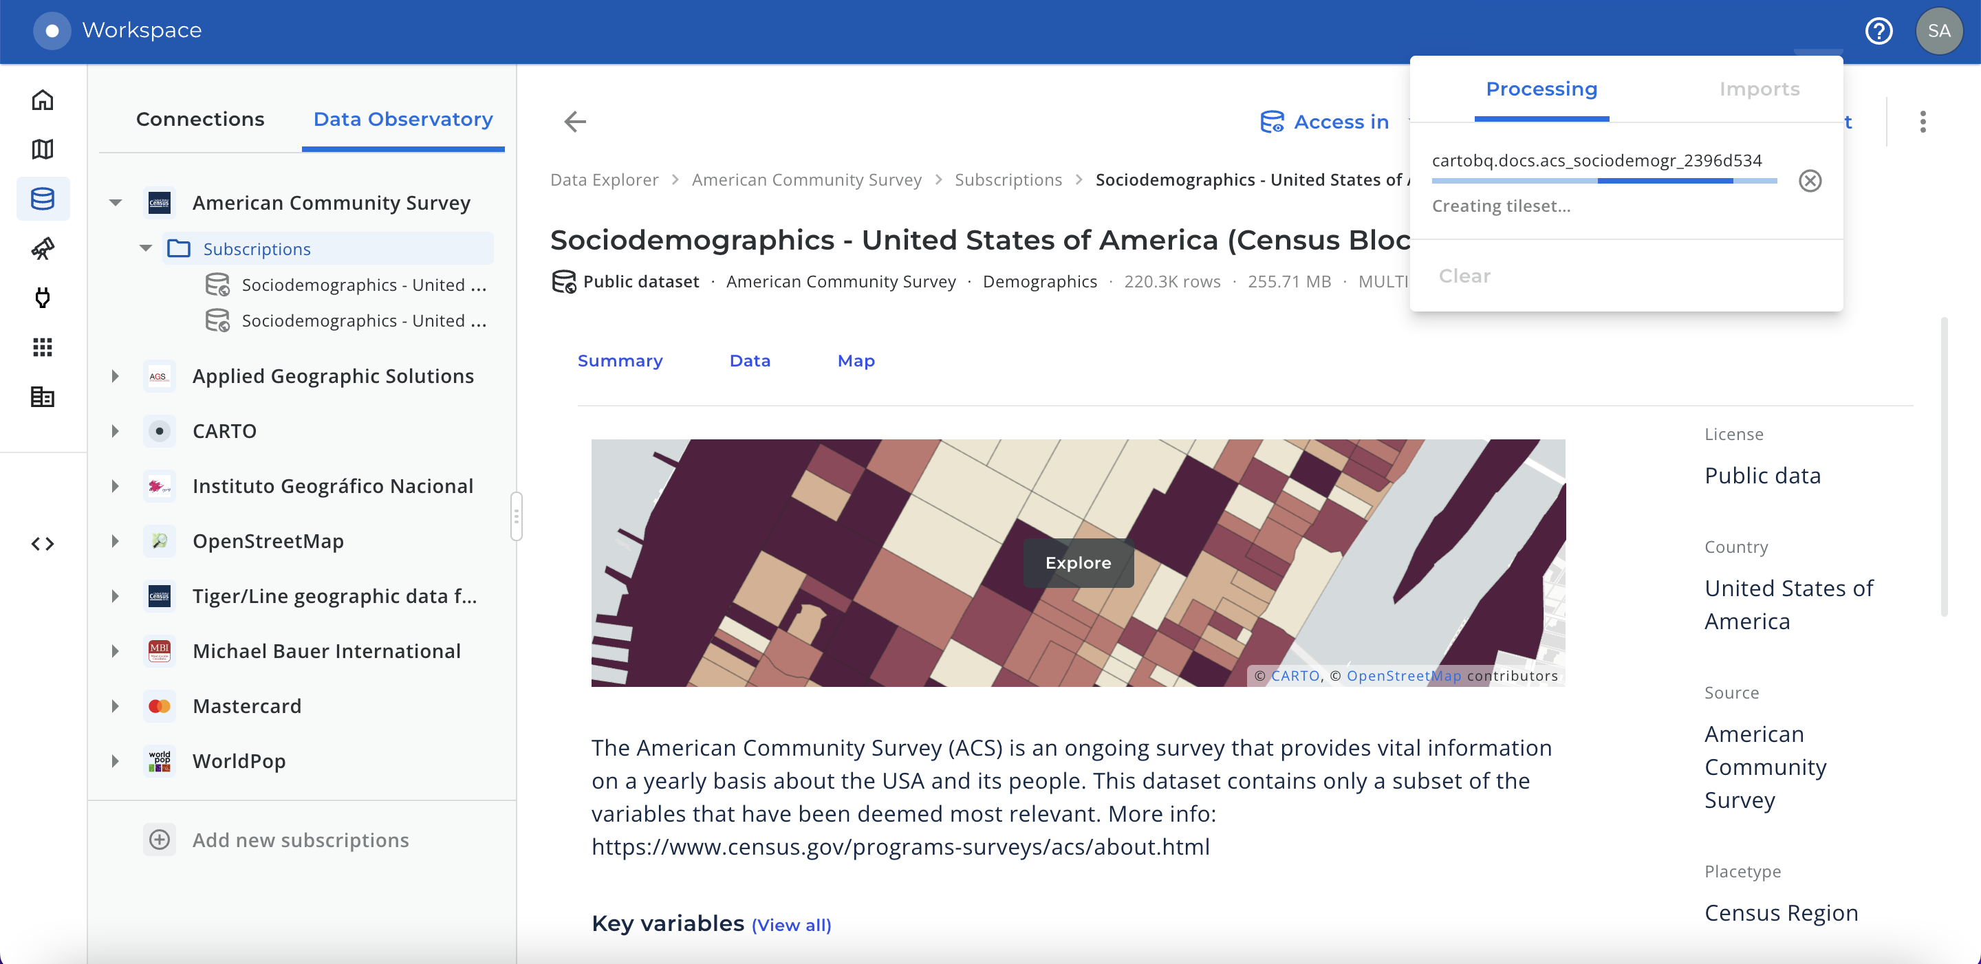Select the Data Explorer database icon
The width and height of the screenshot is (1981, 964).
pyautogui.click(x=42, y=199)
